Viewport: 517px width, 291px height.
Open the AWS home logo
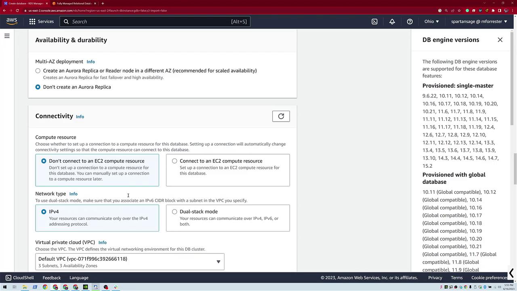click(x=12, y=21)
